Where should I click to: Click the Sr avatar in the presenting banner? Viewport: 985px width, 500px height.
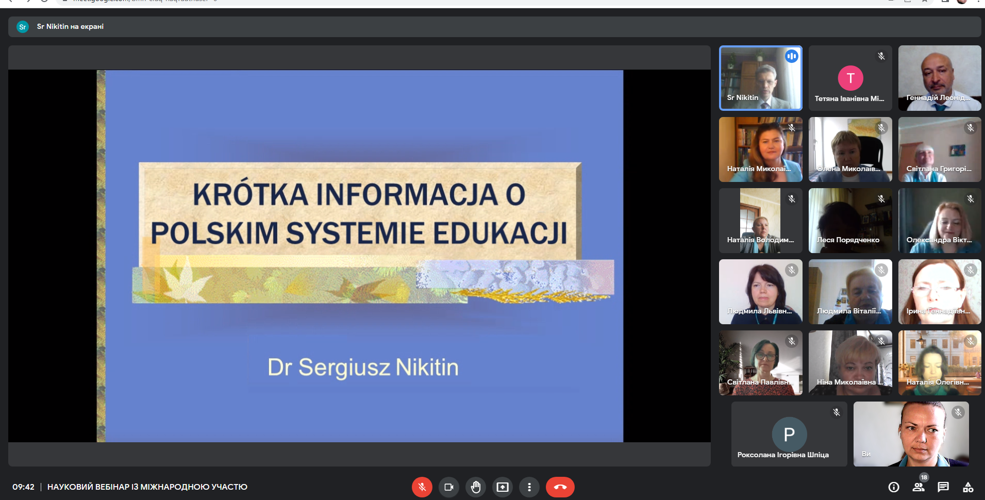(x=22, y=27)
